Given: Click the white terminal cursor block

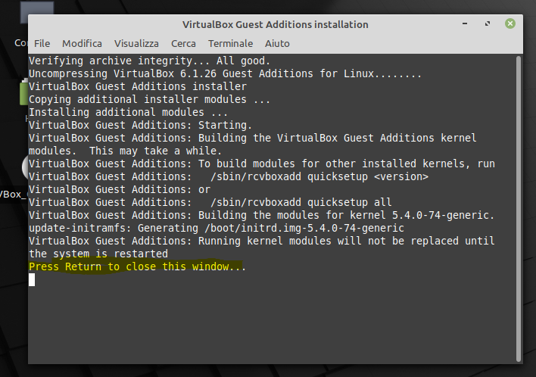Looking at the screenshot, I should point(32,279).
